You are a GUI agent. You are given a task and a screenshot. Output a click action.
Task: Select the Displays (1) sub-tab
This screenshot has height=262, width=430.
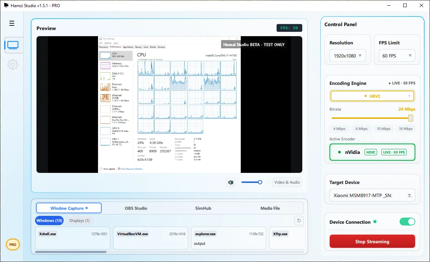click(79, 220)
